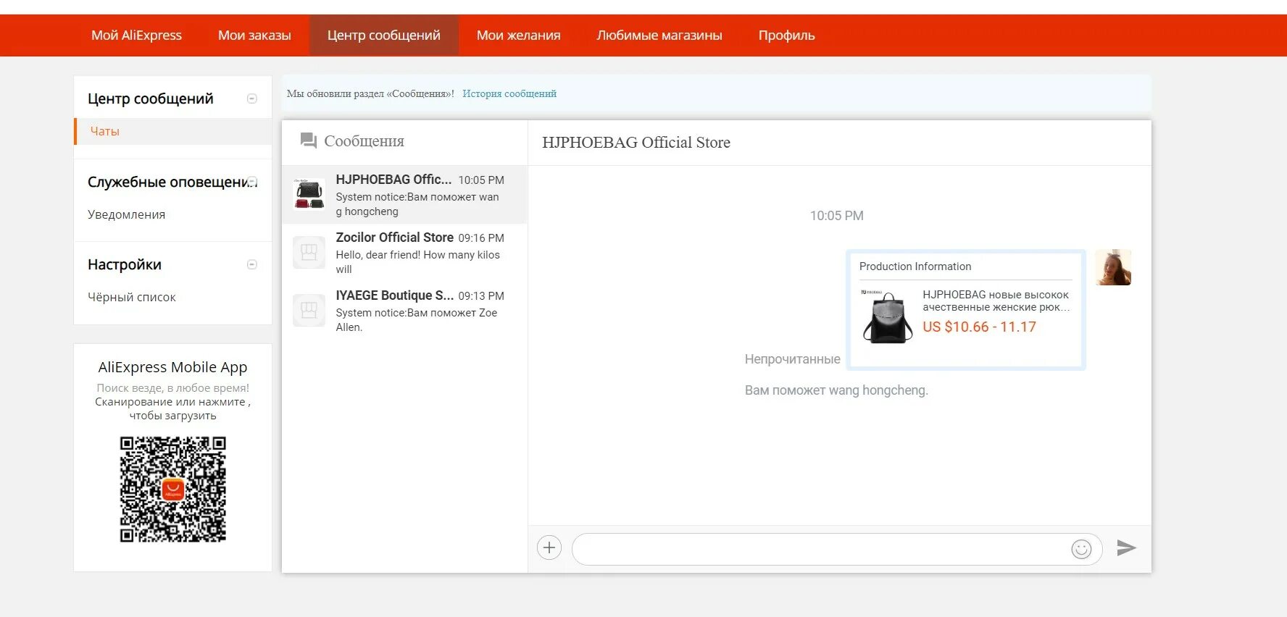Viewport: 1287px width, 617px height.
Task: Click the plus attachment button
Action: [x=549, y=547]
